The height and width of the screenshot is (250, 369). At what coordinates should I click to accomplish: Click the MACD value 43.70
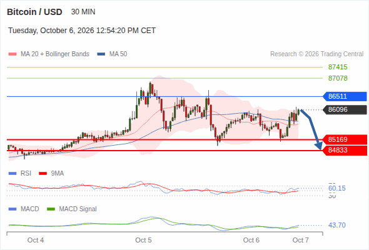[x=337, y=225]
